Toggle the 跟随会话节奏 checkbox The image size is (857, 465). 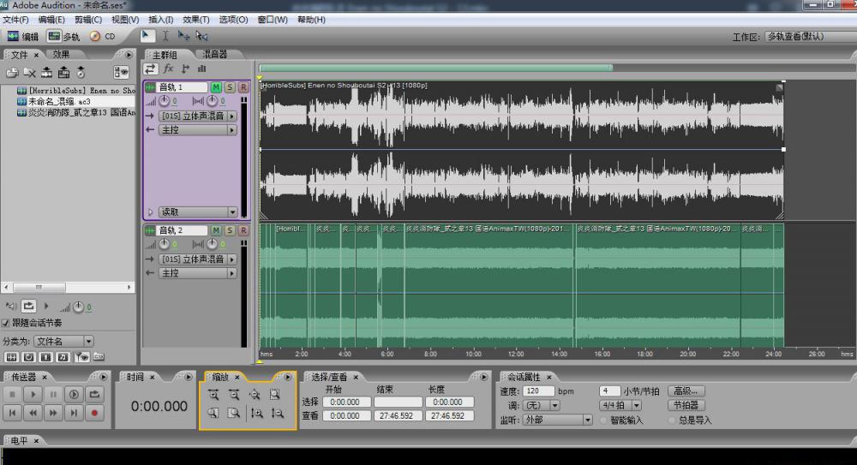[x=6, y=323]
